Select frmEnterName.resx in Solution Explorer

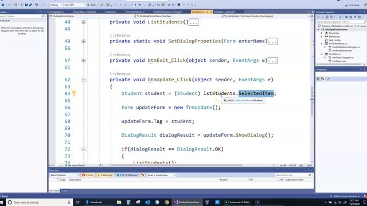point(342,51)
